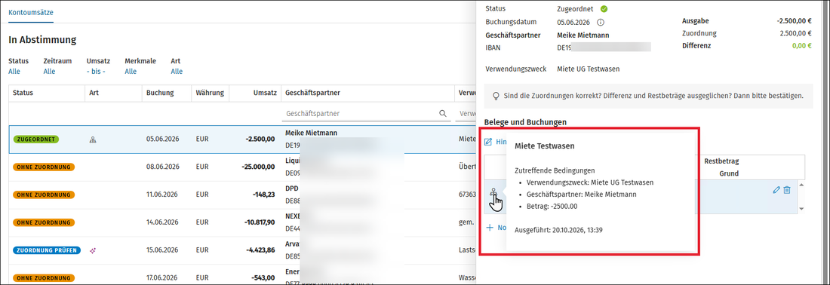Click the green checkmark next to Zugeordnet
Image resolution: width=830 pixels, height=285 pixels.
(604, 9)
